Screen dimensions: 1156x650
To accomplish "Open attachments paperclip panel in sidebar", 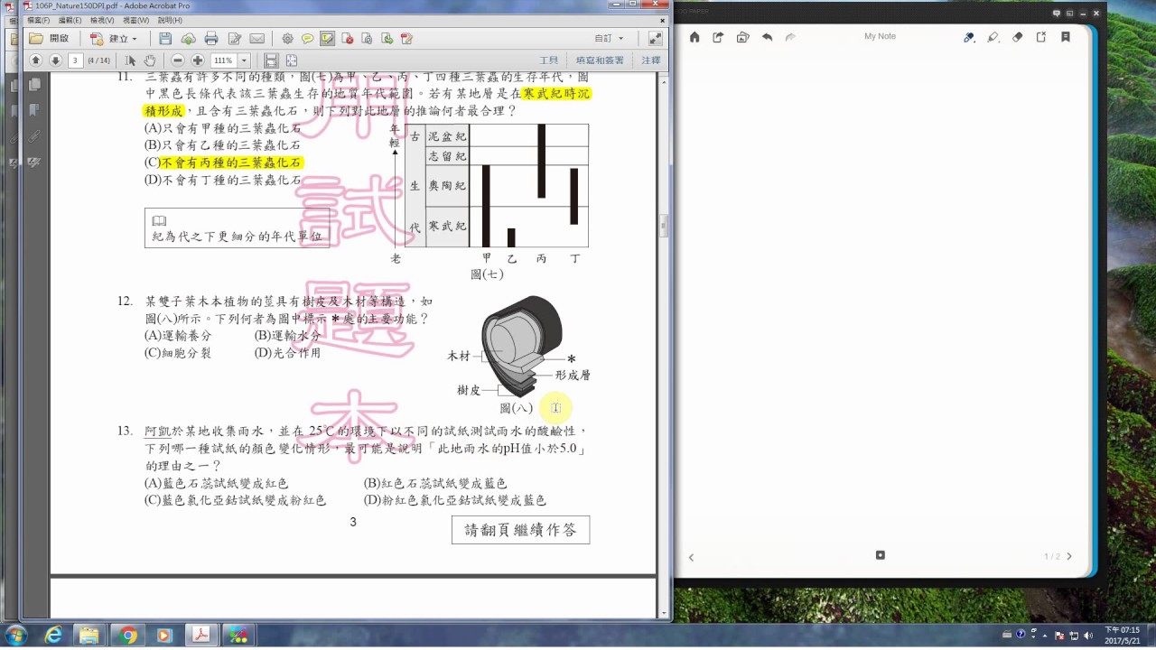I will (x=34, y=136).
